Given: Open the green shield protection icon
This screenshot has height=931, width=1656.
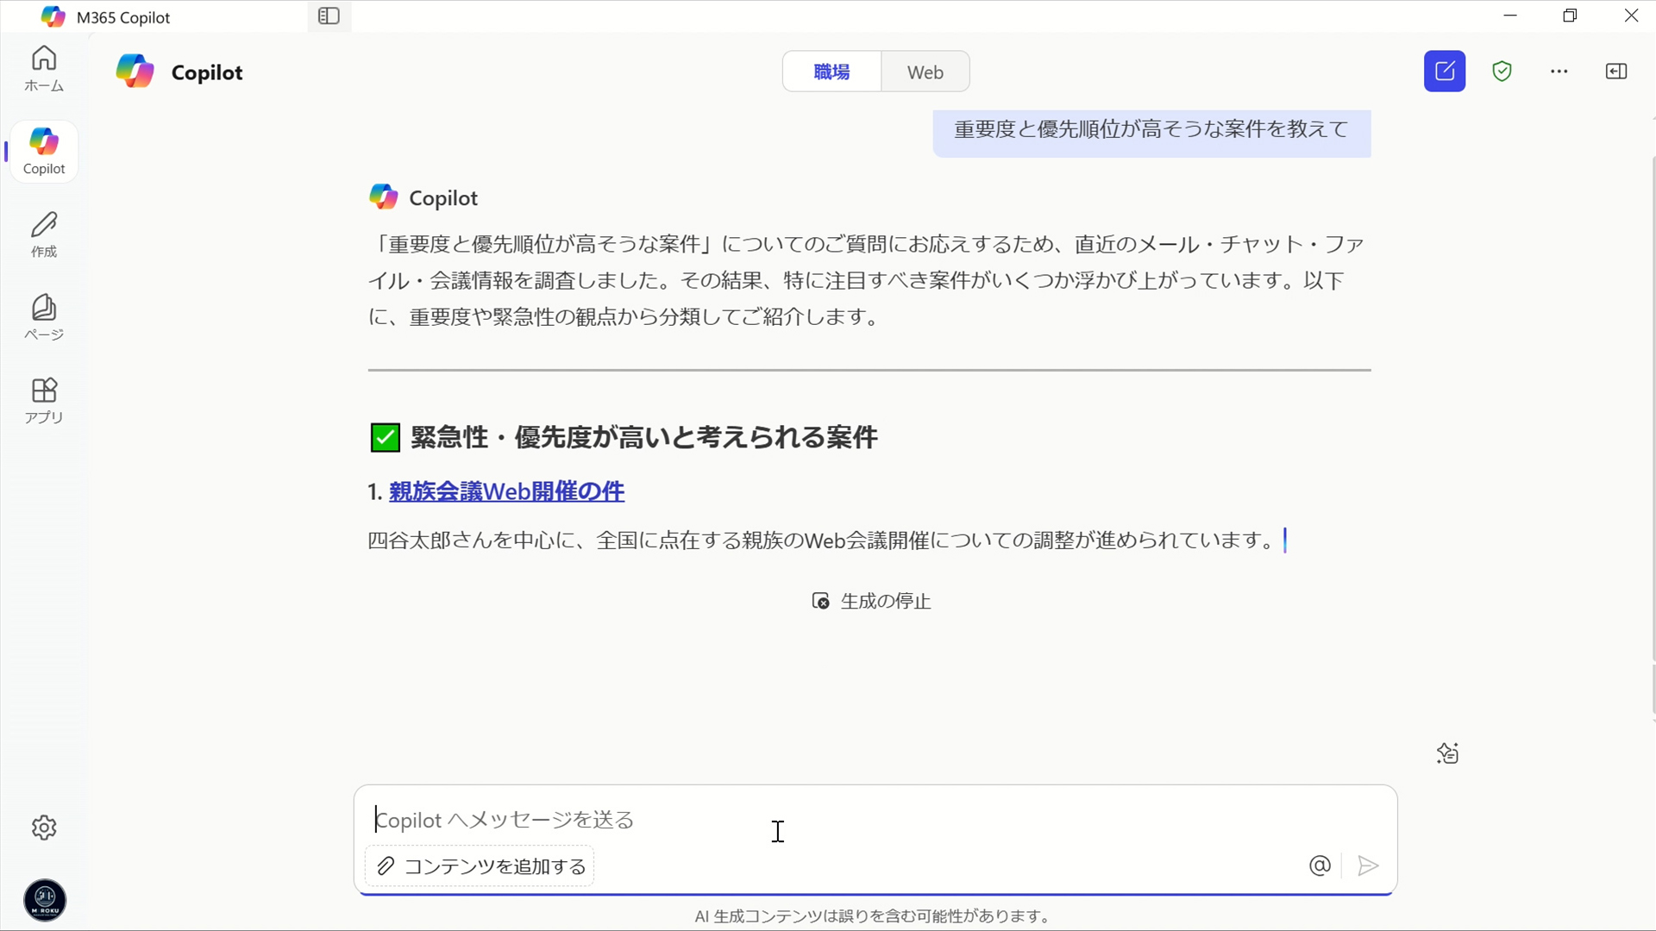Looking at the screenshot, I should tap(1502, 72).
